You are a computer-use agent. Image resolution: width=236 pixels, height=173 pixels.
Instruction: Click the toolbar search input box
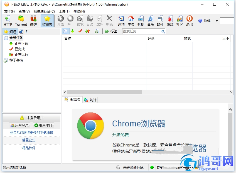coord(227,21)
